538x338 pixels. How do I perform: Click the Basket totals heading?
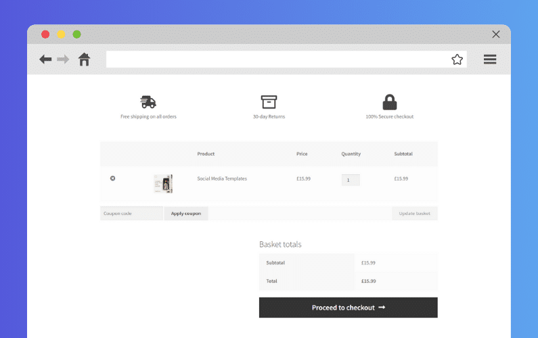coord(280,245)
